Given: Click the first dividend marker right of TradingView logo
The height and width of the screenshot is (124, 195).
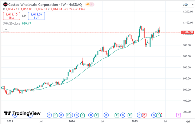Looking at the screenshot, I should tap(49, 115).
